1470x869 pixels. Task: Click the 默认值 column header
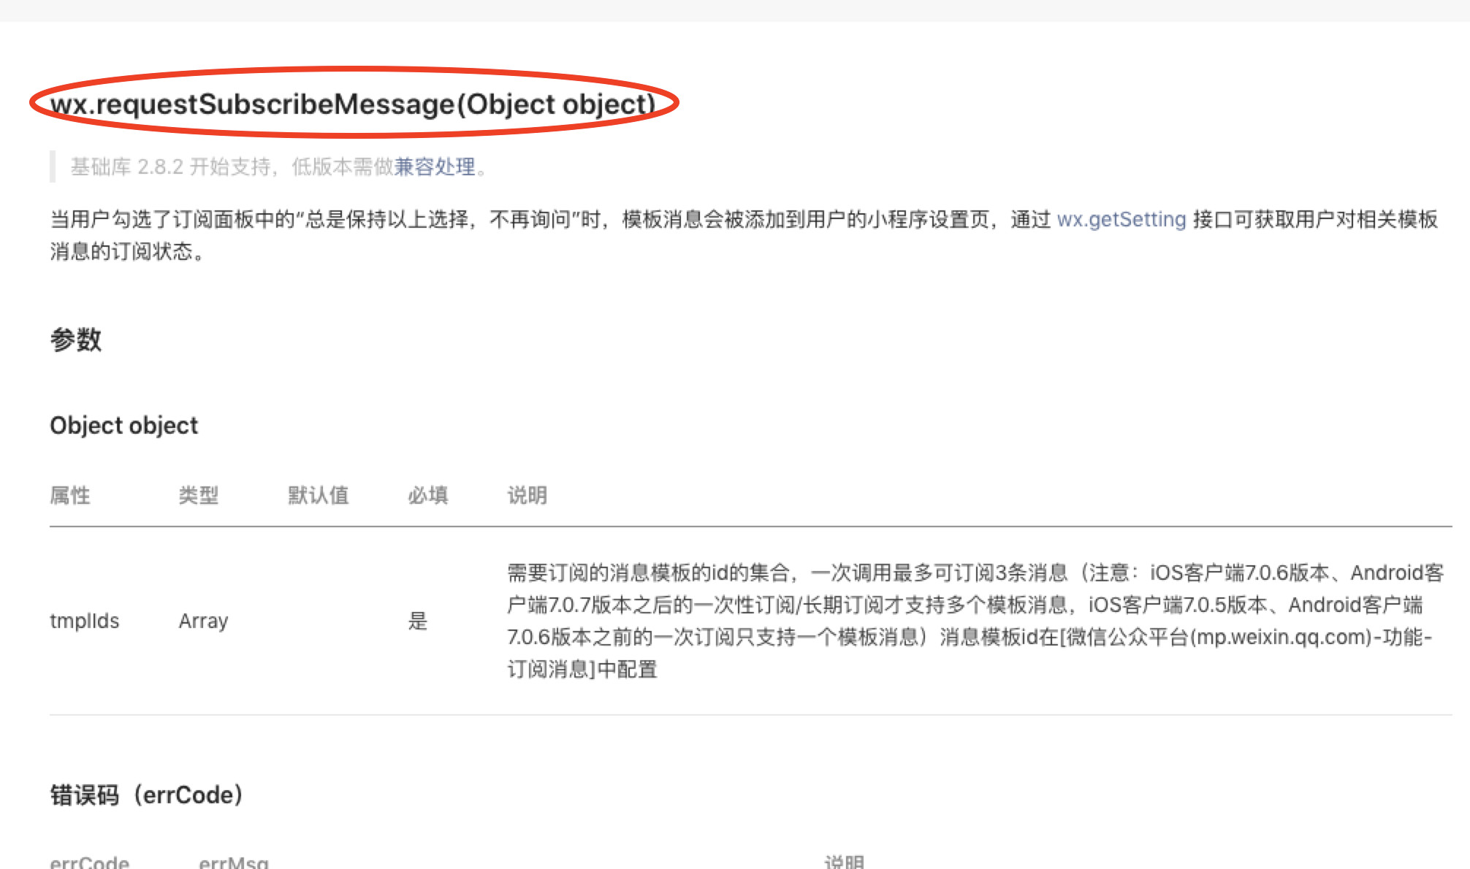[318, 495]
